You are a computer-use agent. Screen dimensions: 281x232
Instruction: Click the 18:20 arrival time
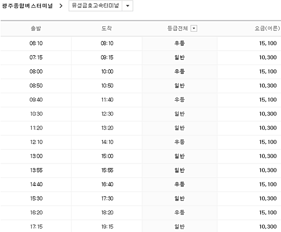pyautogui.click(x=107, y=213)
